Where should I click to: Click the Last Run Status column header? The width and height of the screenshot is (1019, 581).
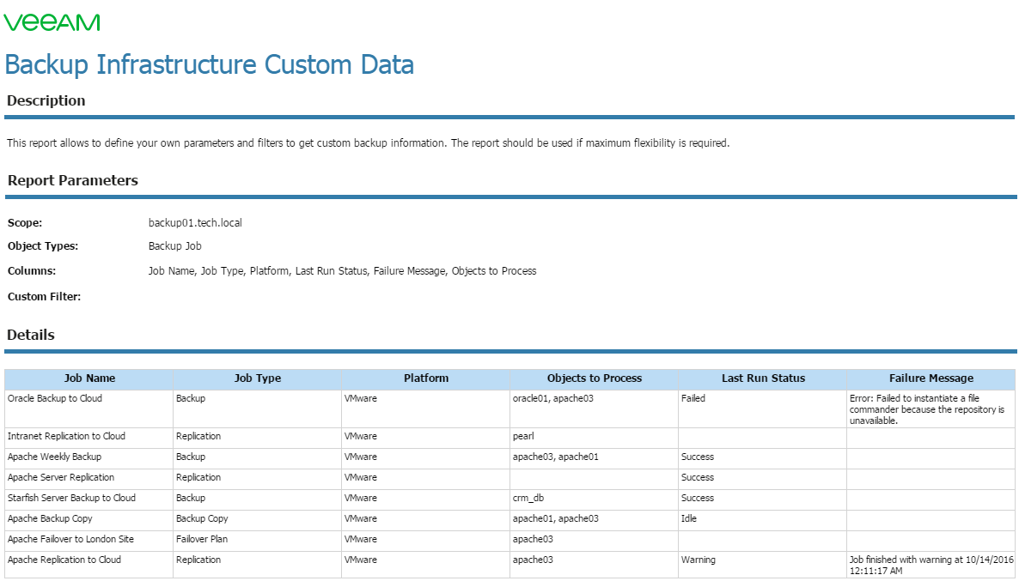pyautogui.click(x=763, y=378)
